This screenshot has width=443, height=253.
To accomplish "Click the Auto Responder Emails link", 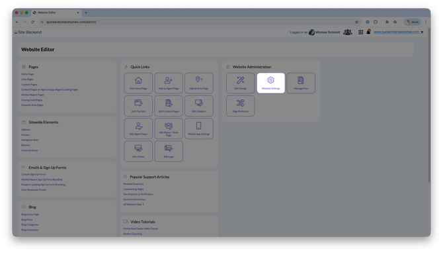I will coord(34,190).
